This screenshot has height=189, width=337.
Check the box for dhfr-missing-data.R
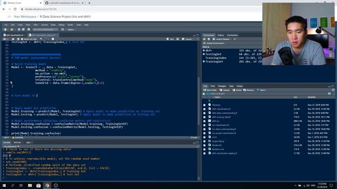point(204,117)
